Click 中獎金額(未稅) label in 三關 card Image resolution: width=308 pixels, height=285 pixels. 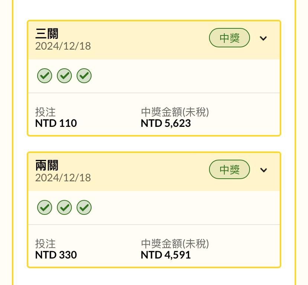pyautogui.click(x=175, y=112)
